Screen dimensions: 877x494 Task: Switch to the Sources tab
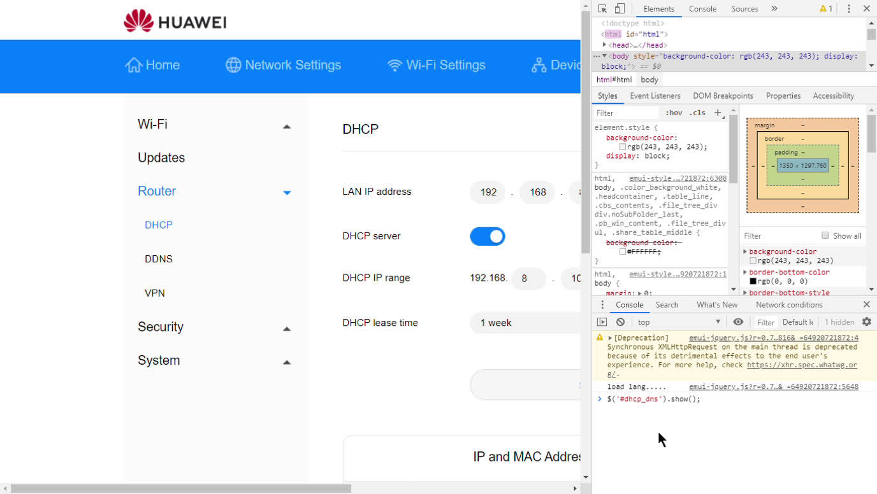tap(744, 9)
